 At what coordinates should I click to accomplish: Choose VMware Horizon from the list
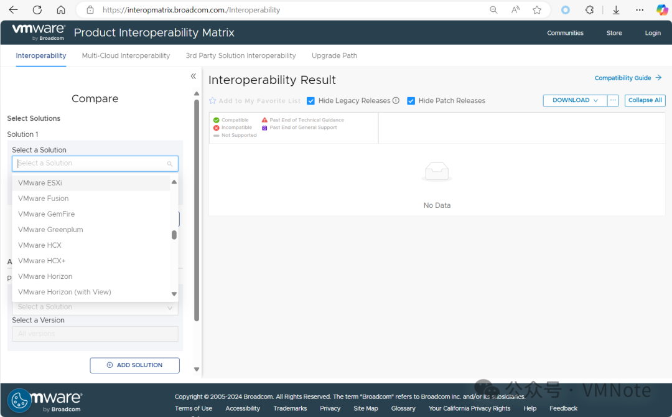click(x=91, y=276)
